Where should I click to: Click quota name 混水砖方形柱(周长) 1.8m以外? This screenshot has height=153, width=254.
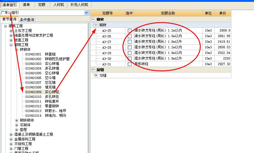click(x=158, y=58)
